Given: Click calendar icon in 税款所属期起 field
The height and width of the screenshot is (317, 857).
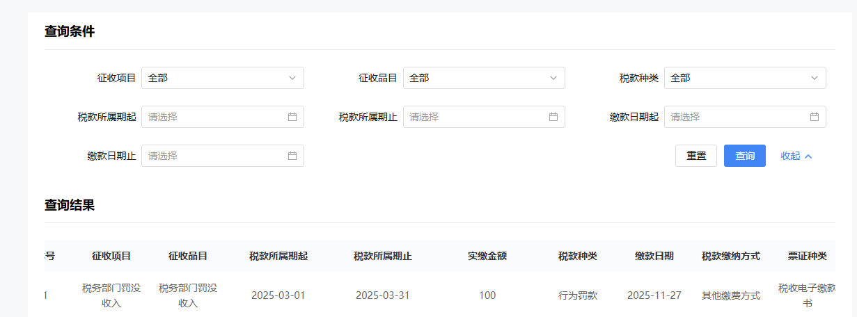Looking at the screenshot, I should click(292, 117).
